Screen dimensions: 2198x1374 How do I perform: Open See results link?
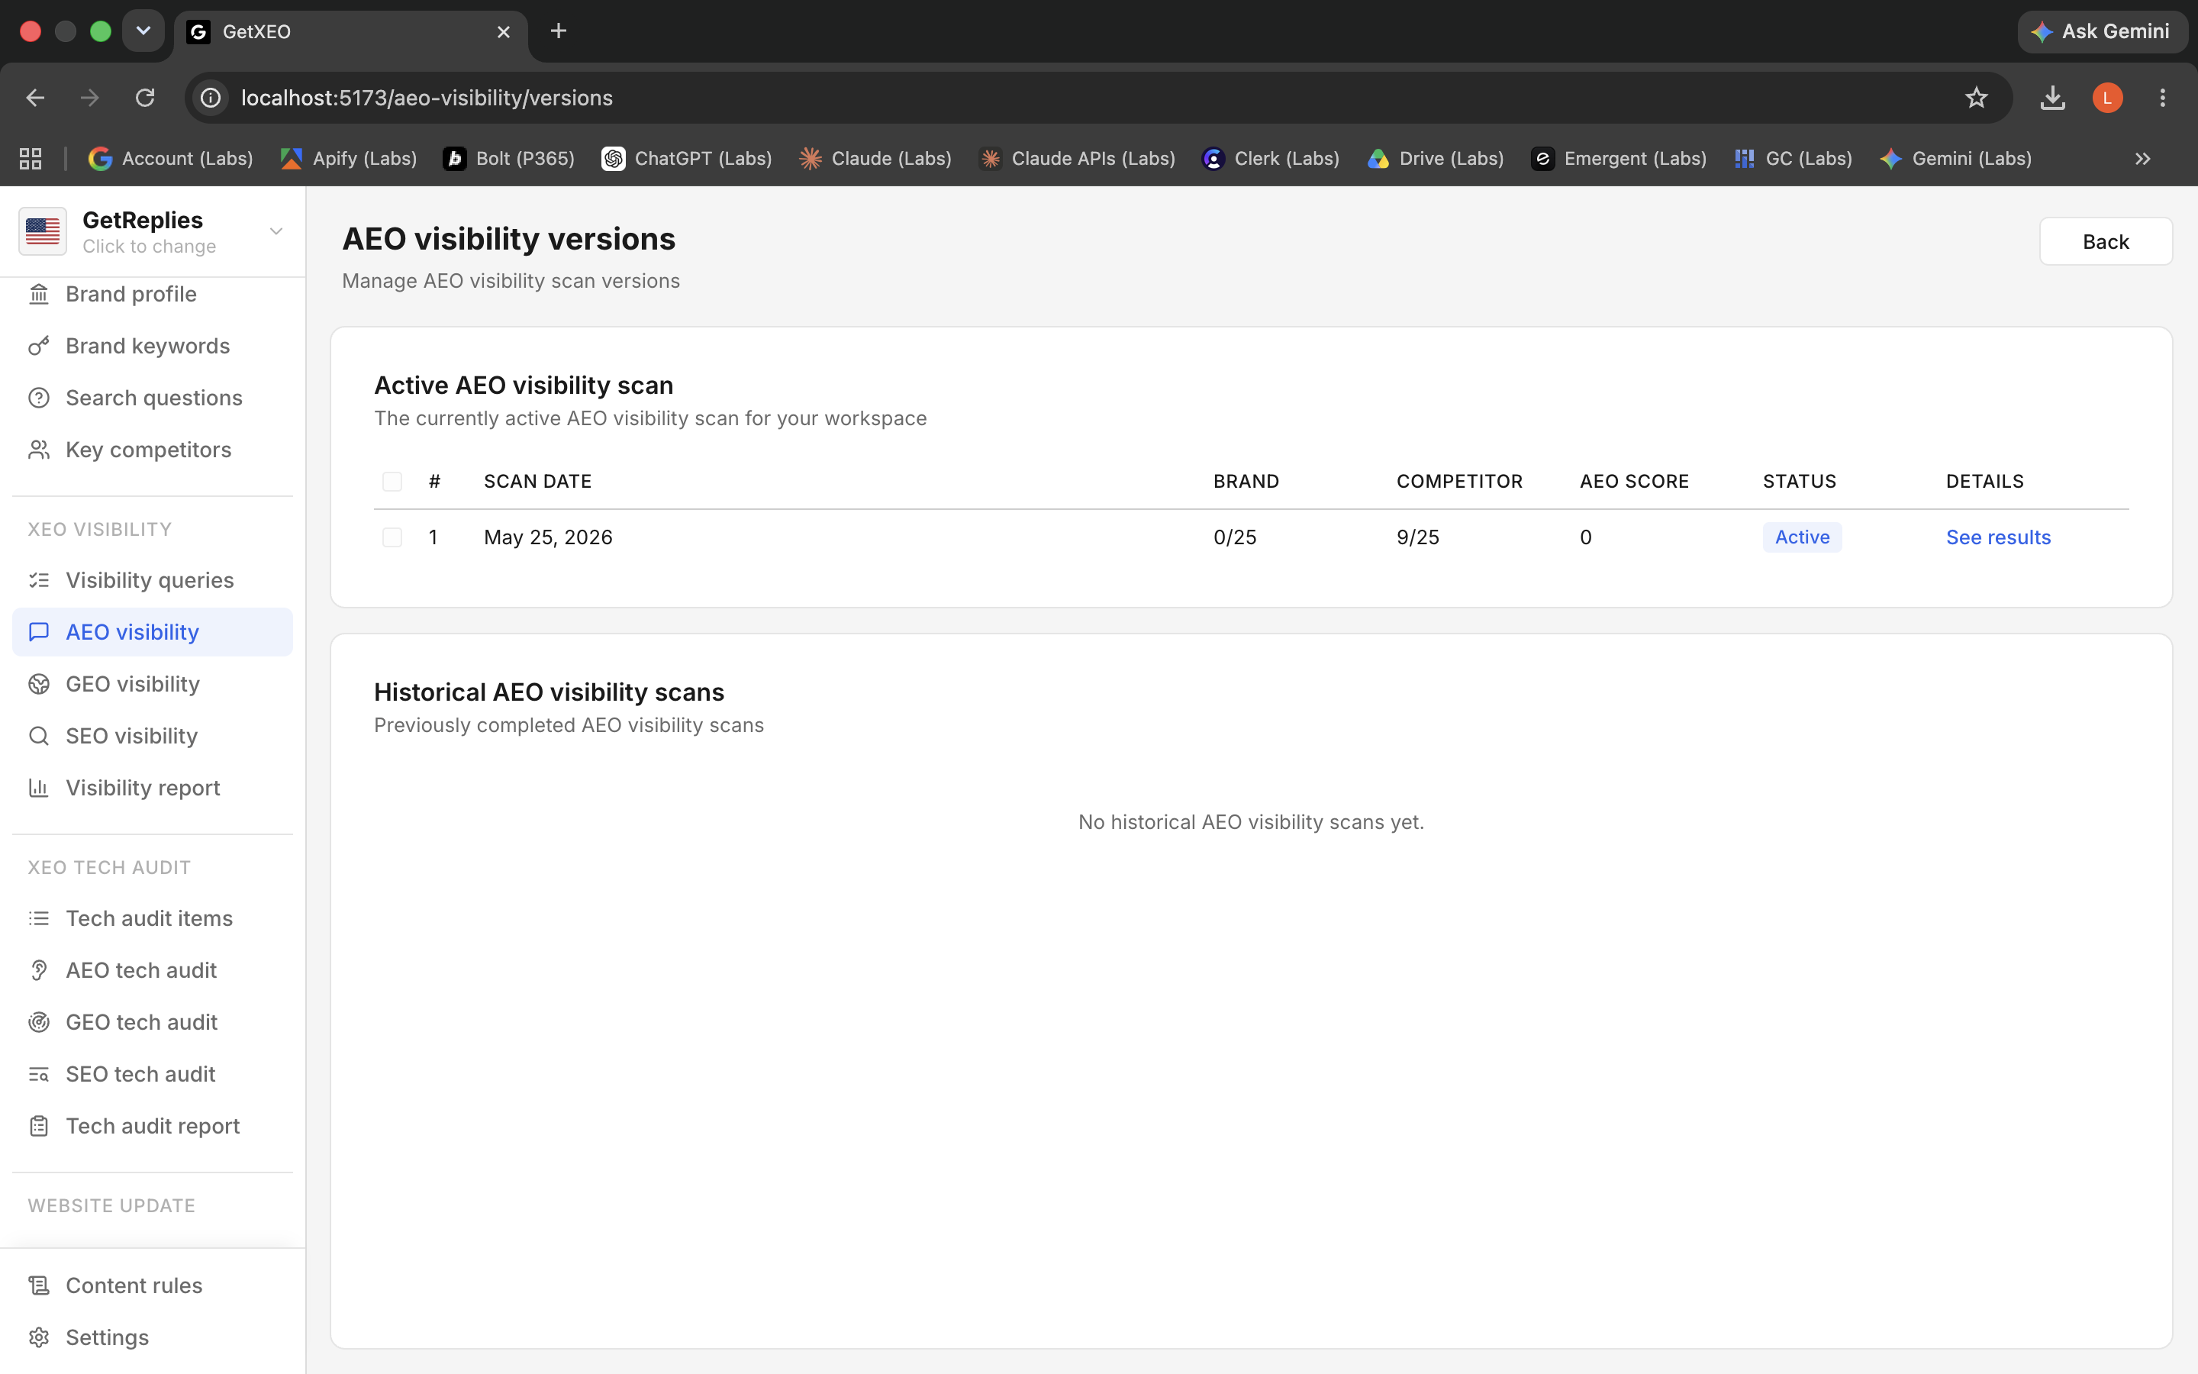(1998, 538)
